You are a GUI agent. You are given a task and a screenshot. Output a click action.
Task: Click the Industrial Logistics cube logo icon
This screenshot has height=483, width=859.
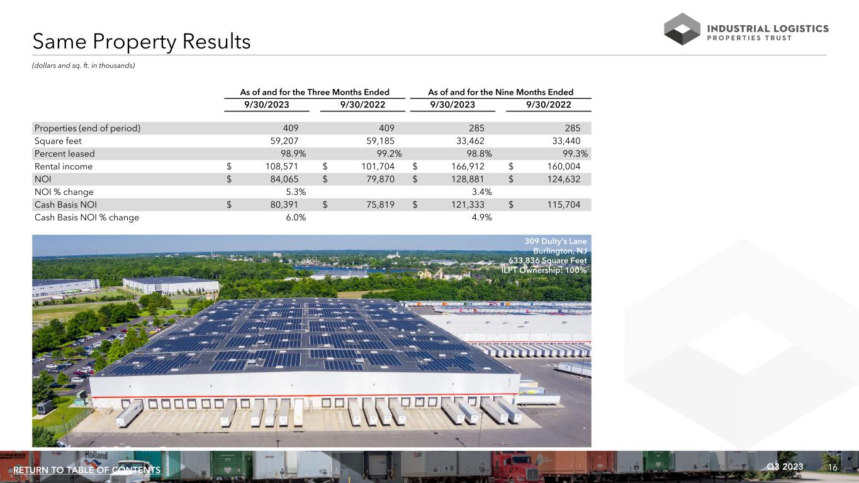tap(682, 29)
